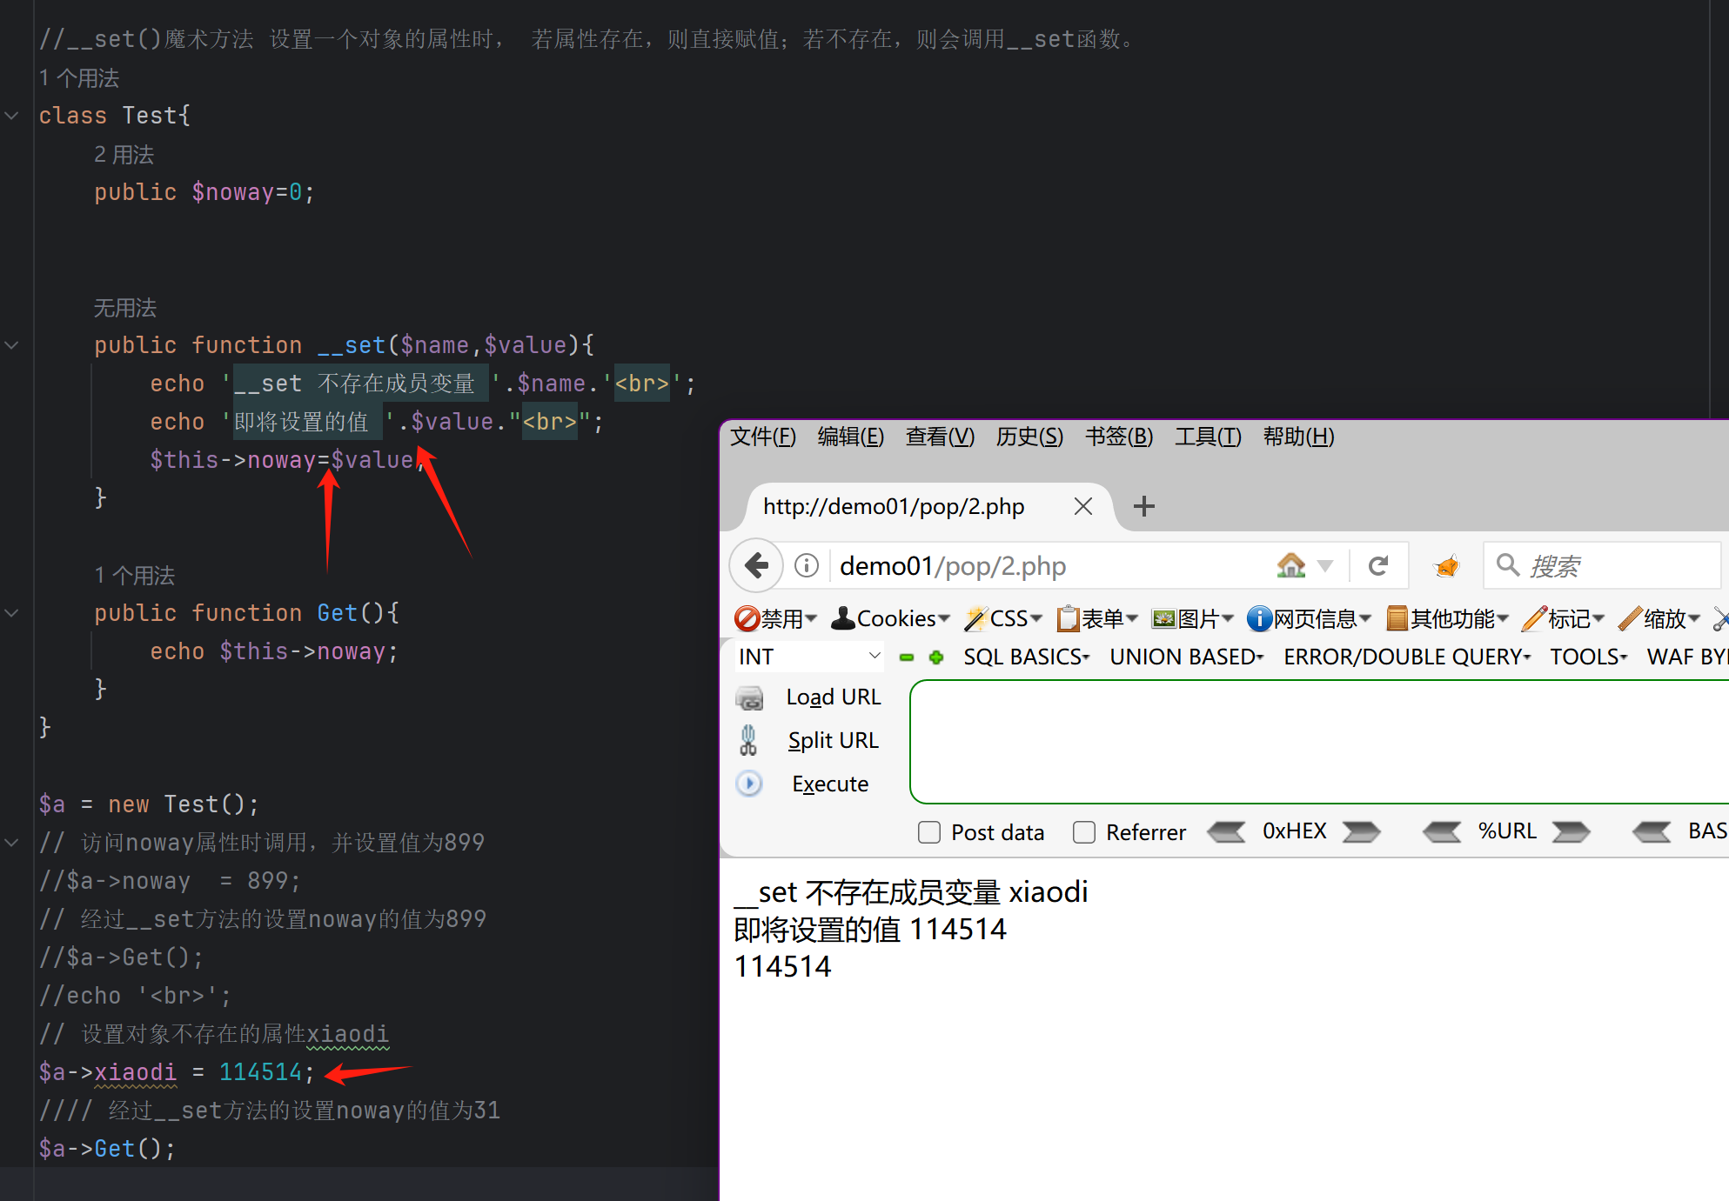Click the green minus icon in HackBar
The image size is (1729, 1201).
(x=907, y=657)
